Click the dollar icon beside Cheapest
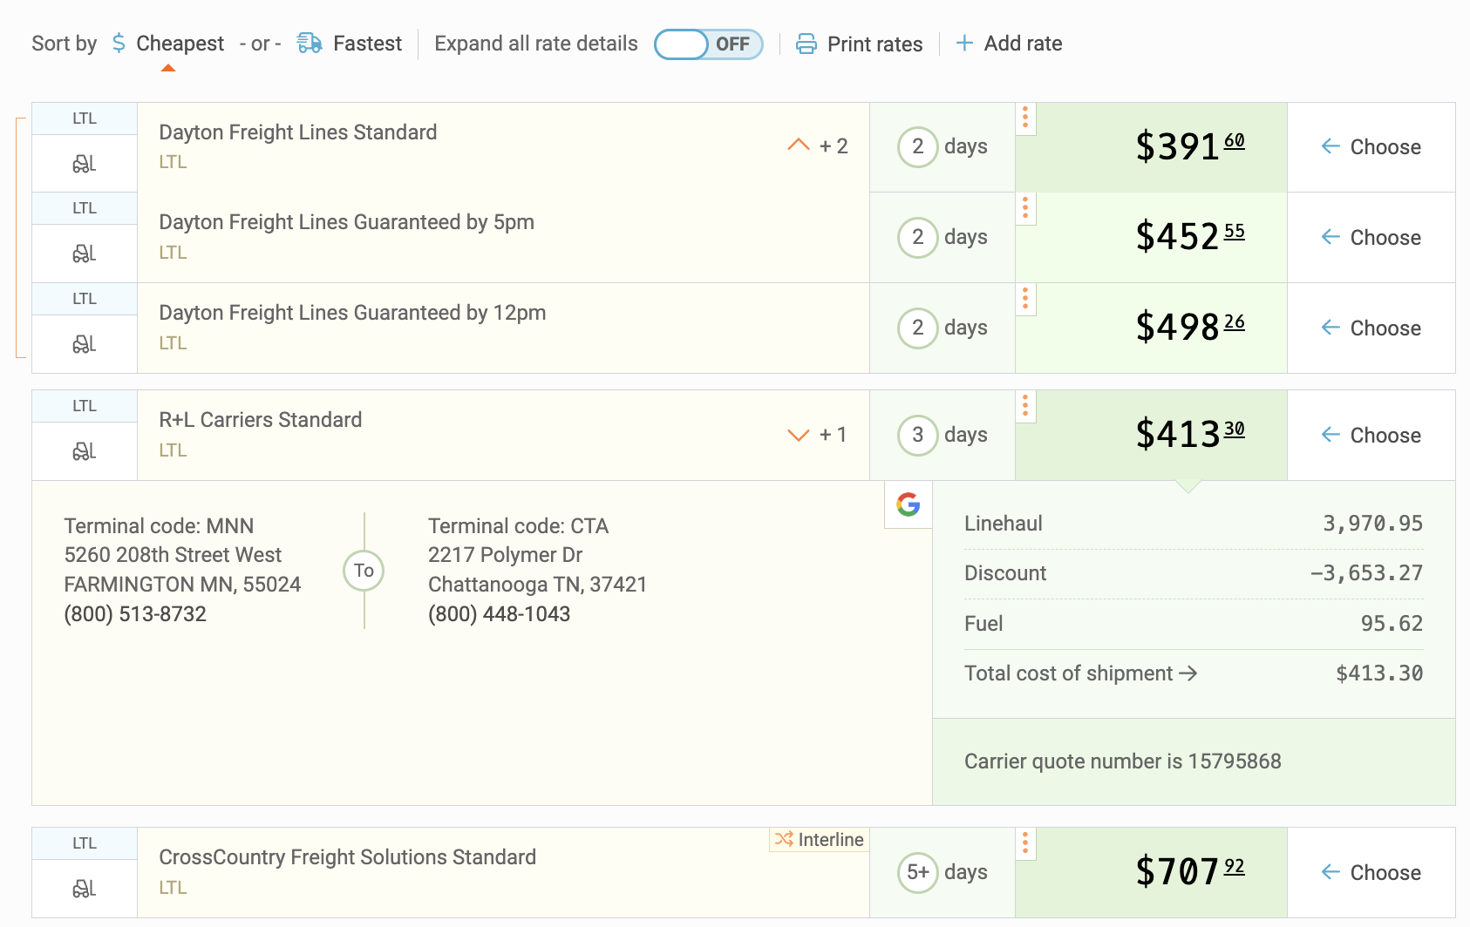The height and width of the screenshot is (927, 1470). pyautogui.click(x=118, y=43)
